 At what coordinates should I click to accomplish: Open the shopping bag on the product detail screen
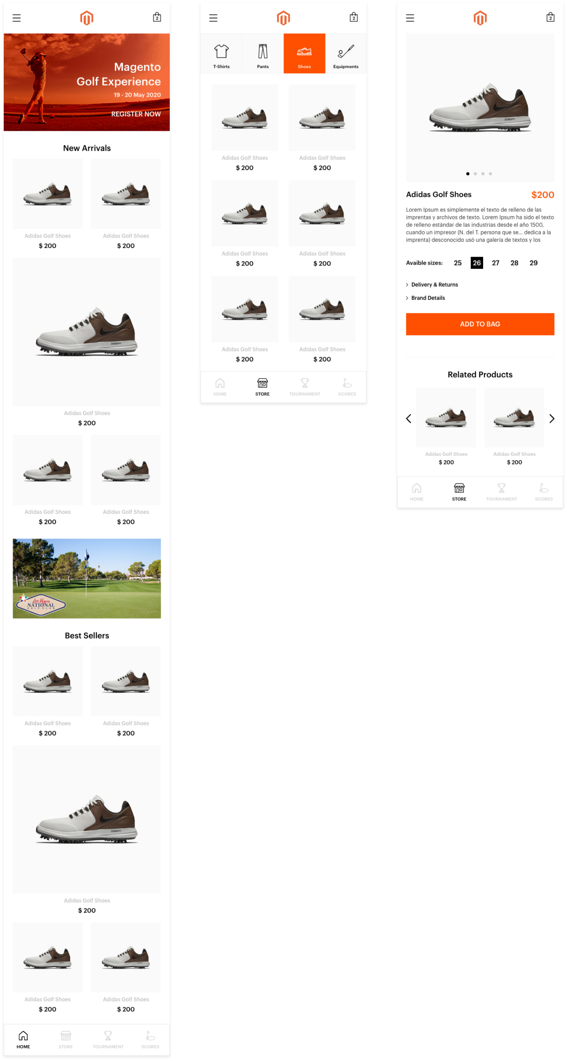(x=550, y=17)
